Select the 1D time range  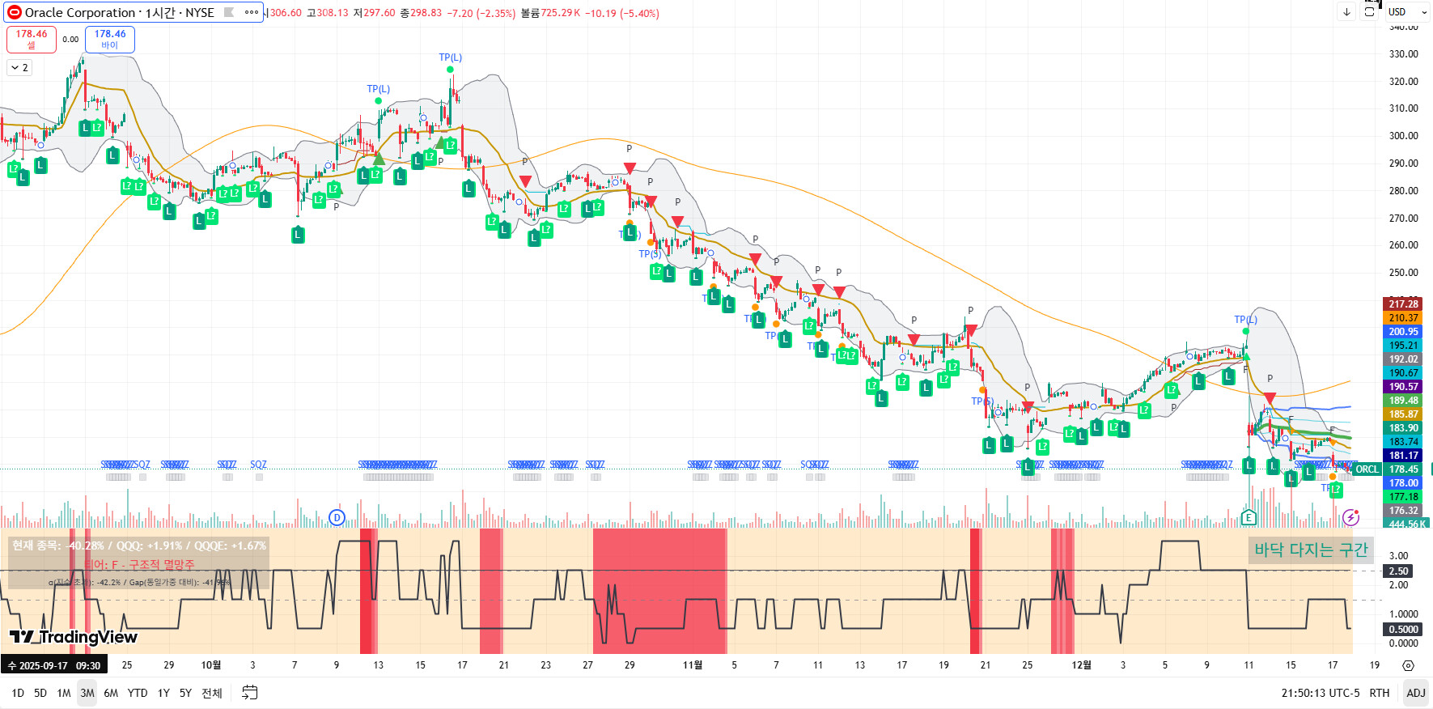[x=18, y=693]
